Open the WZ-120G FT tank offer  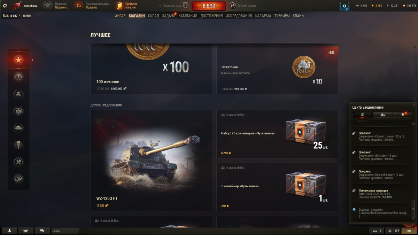pyautogui.click(x=151, y=160)
